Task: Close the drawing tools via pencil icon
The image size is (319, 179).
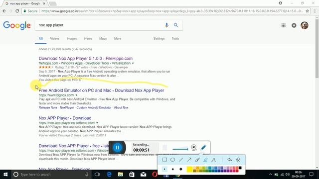Action: [203, 148]
